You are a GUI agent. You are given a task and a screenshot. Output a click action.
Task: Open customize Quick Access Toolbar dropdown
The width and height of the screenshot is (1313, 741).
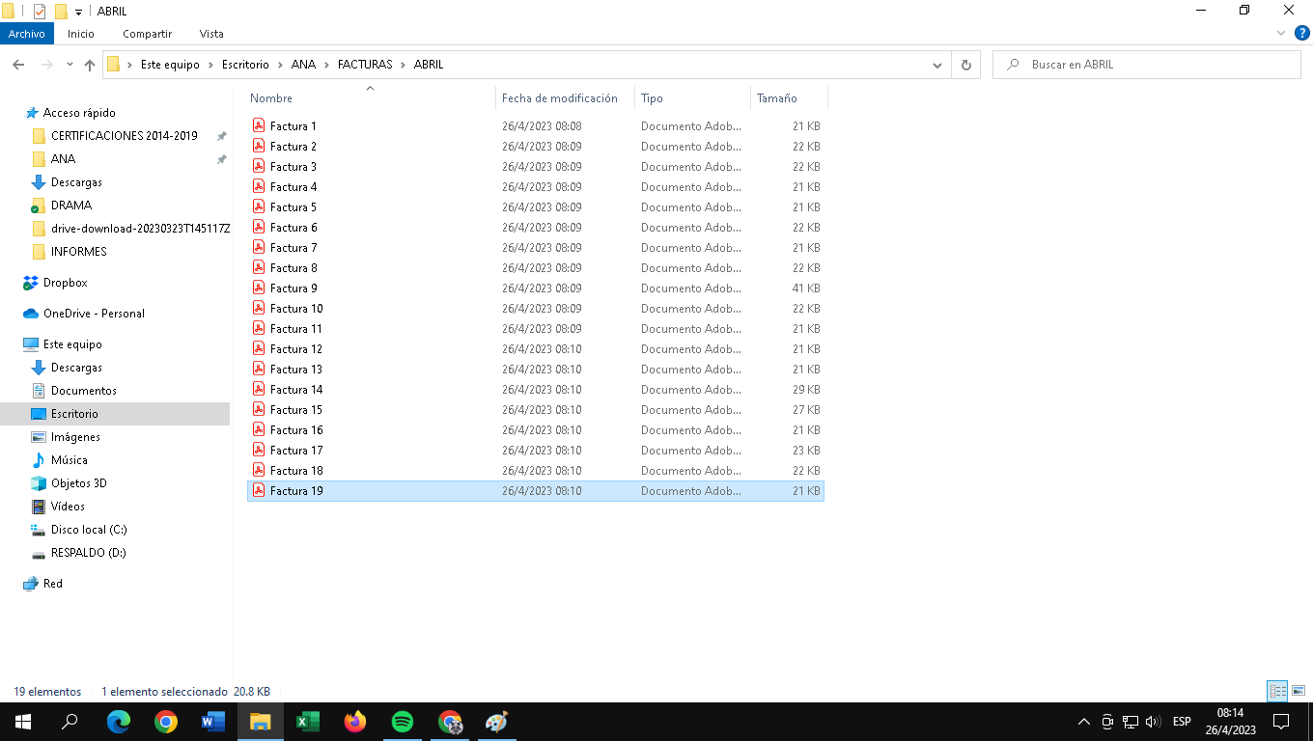coord(79,12)
